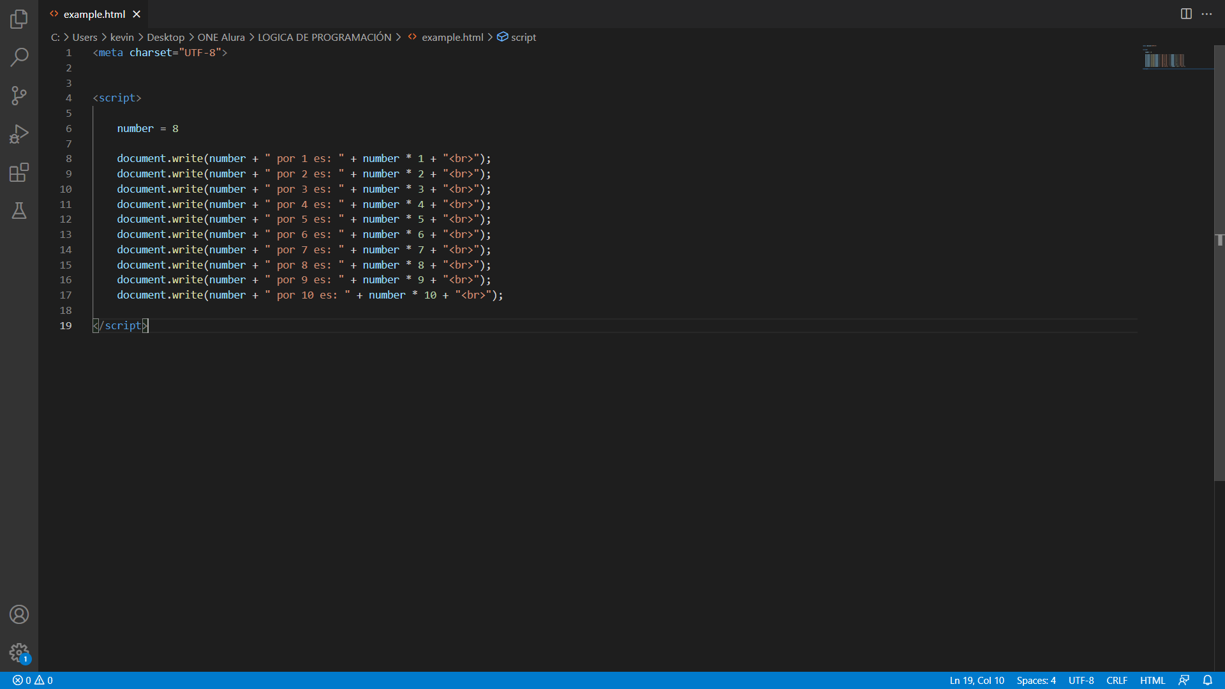Click 'Ln 19, Col 10' go to line
1225x689 pixels.
977,681
